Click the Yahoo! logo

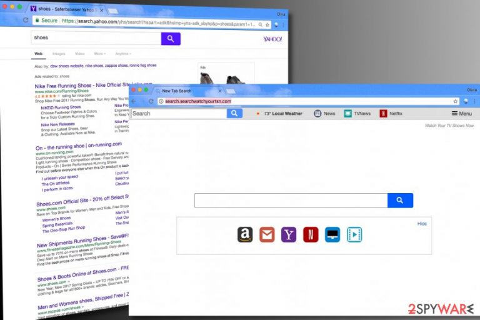[x=272, y=39]
